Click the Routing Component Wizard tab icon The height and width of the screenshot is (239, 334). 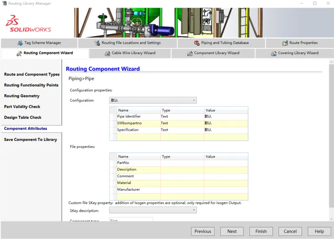[19, 54]
